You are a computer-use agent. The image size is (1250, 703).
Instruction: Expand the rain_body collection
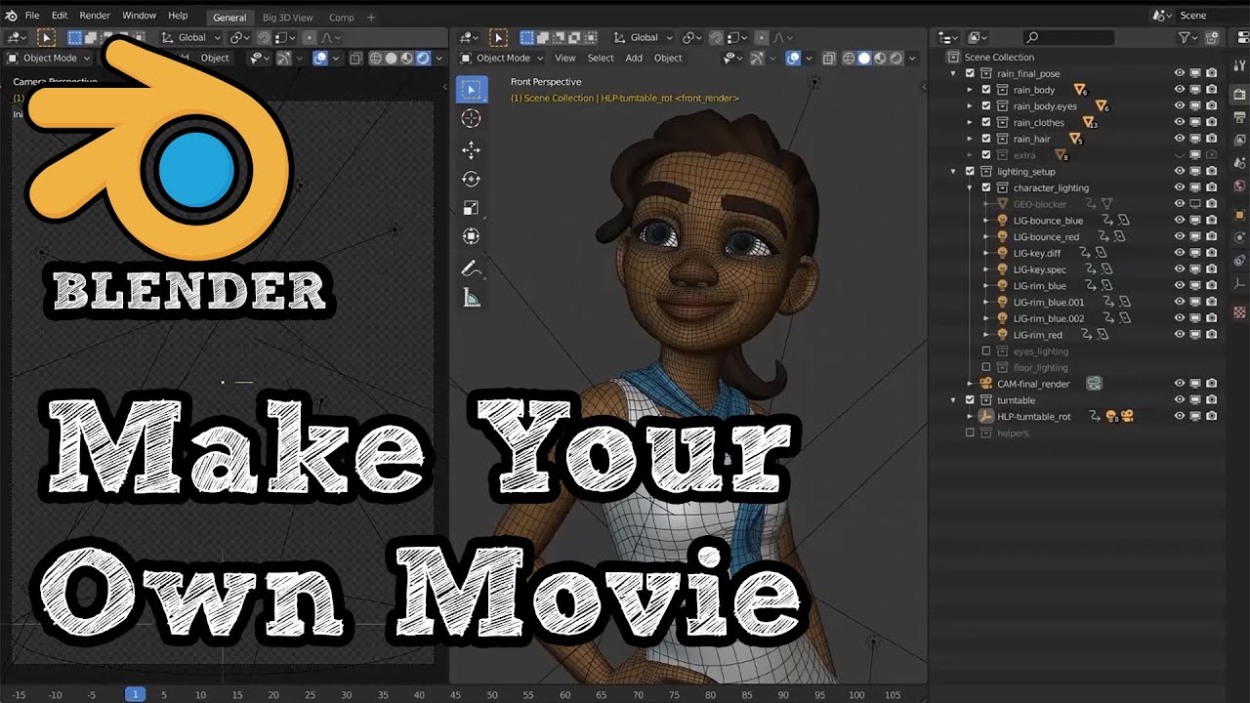pos(970,90)
